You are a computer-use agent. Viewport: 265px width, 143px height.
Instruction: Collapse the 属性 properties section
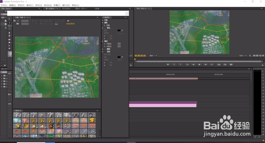point(102,23)
